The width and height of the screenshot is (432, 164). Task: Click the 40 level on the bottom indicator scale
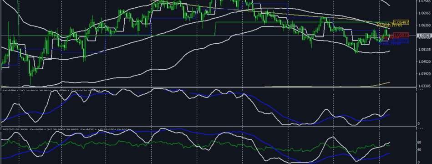pos(419,150)
